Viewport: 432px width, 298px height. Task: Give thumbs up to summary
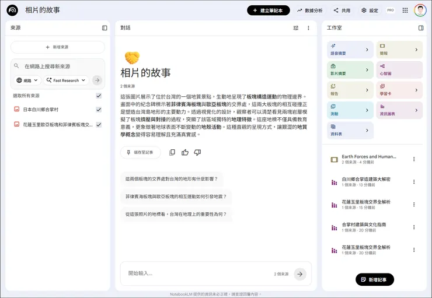tap(185, 152)
